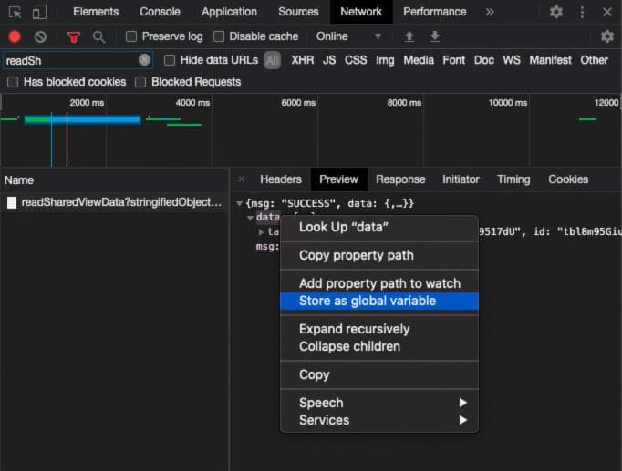This screenshot has width=622, height=471.
Task: Stop recording network log with red button
Action: click(x=15, y=36)
